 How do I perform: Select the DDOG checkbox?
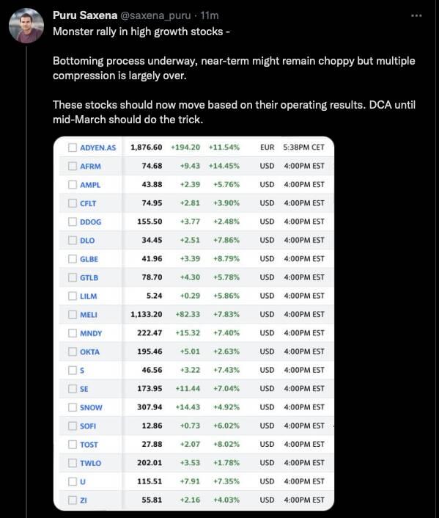point(73,222)
